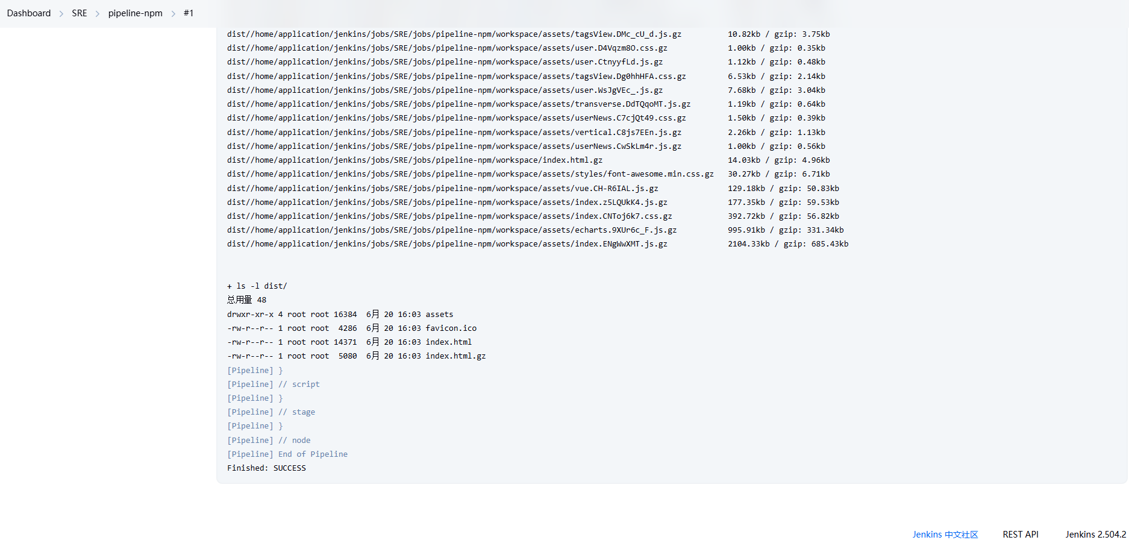Click the [Pipeline] // stage log line
The image size is (1129, 546).
(x=271, y=412)
